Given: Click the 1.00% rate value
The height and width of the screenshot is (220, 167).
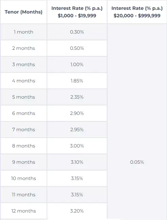Looking at the screenshot, I should click(77, 64).
